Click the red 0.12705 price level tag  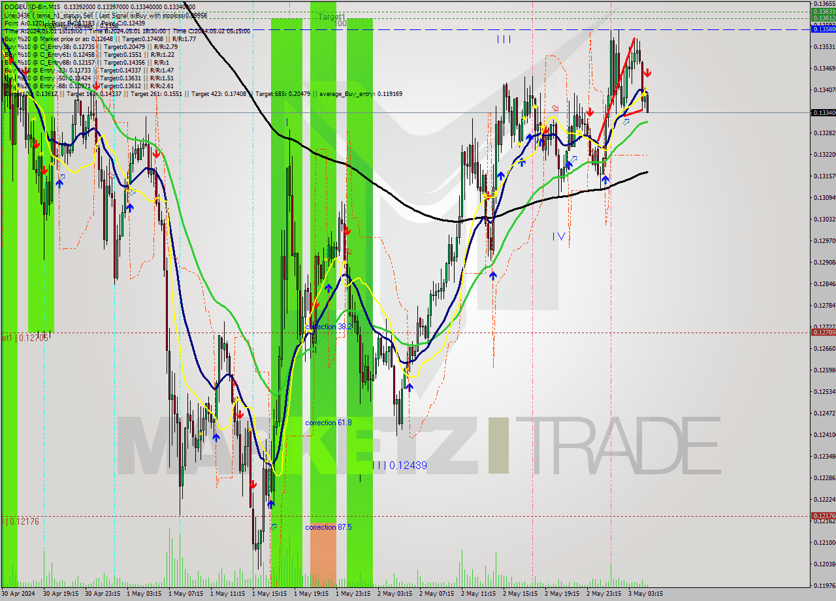pos(823,332)
